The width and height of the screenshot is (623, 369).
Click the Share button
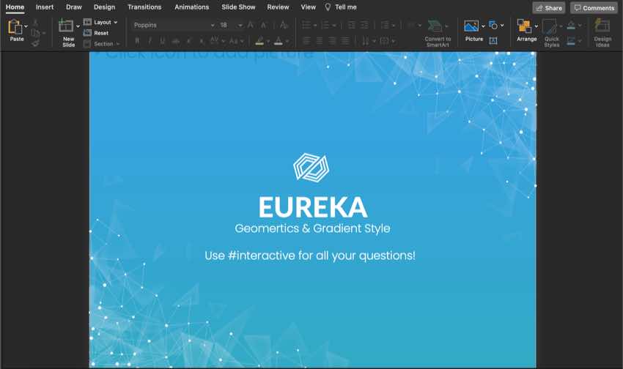pyautogui.click(x=549, y=7)
